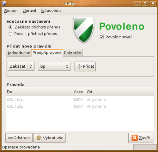The width and height of the screenshot is (158, 152).
Task: Select the 631/udp DENY rule row
Action: [80, 106]
